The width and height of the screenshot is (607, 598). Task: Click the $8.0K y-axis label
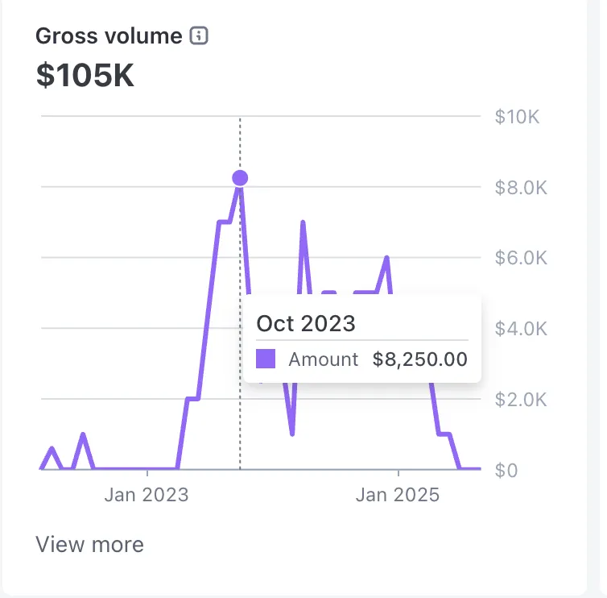(521, 188)
